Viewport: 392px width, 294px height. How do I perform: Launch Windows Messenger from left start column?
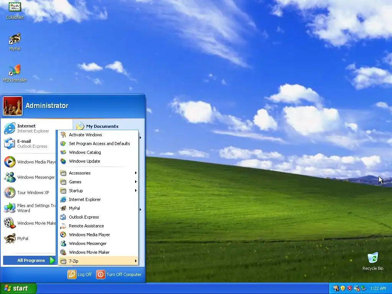tap(29, 177)
